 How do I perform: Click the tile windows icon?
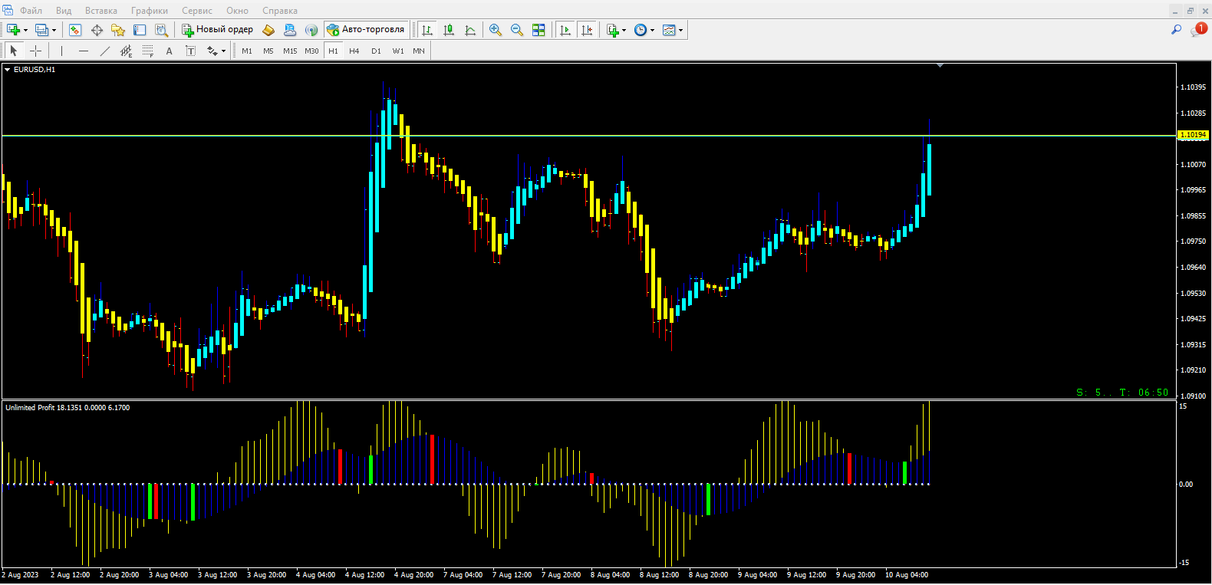coord(538,30)
